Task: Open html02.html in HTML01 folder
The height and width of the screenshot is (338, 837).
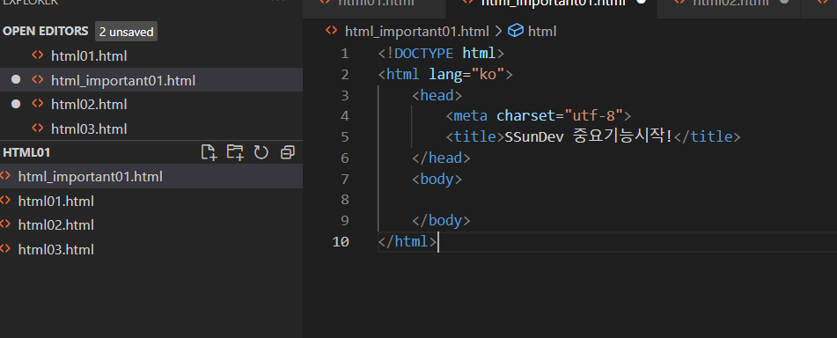Action: pos(151,224)
